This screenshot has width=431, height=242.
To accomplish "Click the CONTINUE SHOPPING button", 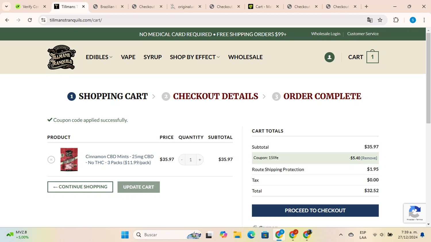I will 80,187.
